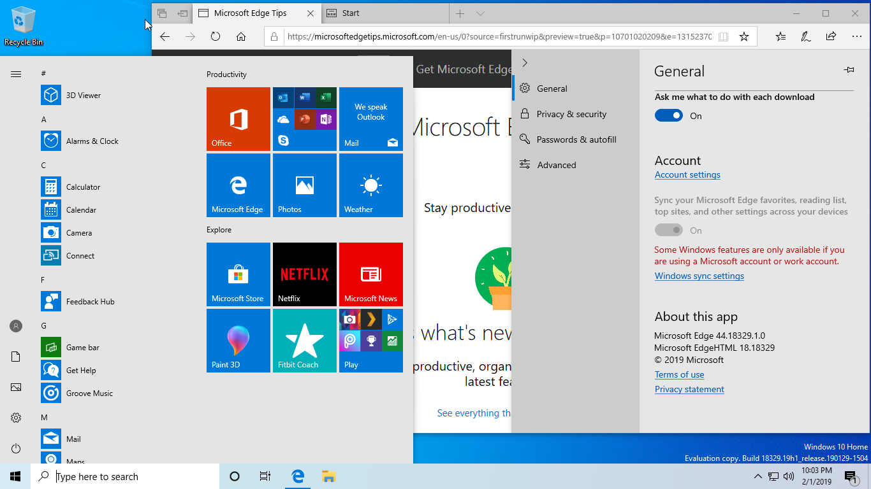The width and height of the screenshot is (871, 489).
Task: Launch the Microsoft Store tile
Action: click(x=238, y=274)
